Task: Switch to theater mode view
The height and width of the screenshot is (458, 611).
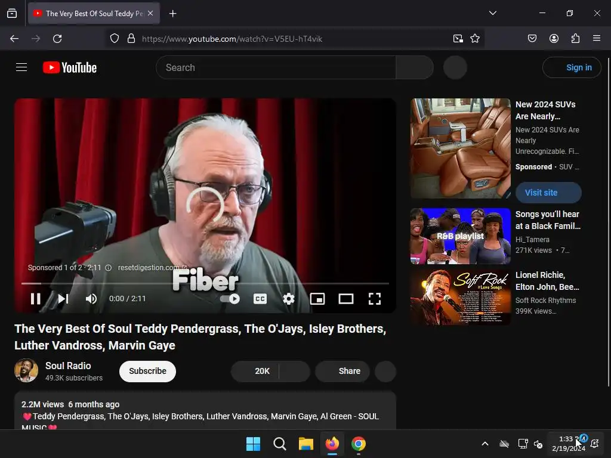Action: (x=345, y=299)
